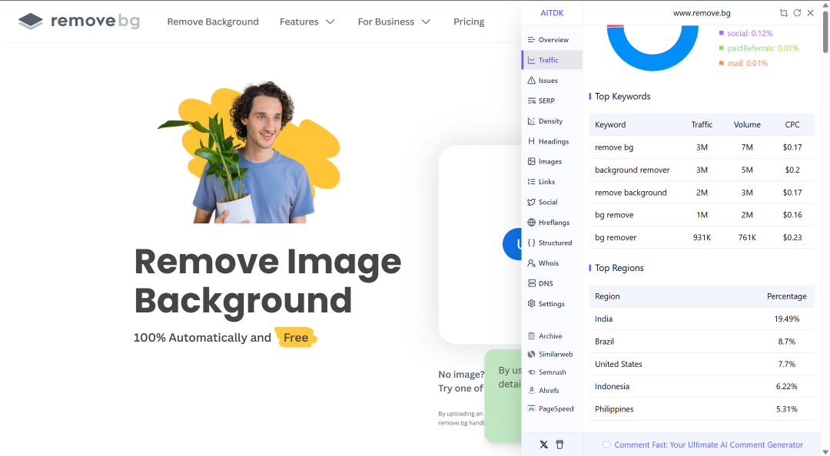Click the www.remove.bg domain title

pyautogui.click(x=702, y=13)
